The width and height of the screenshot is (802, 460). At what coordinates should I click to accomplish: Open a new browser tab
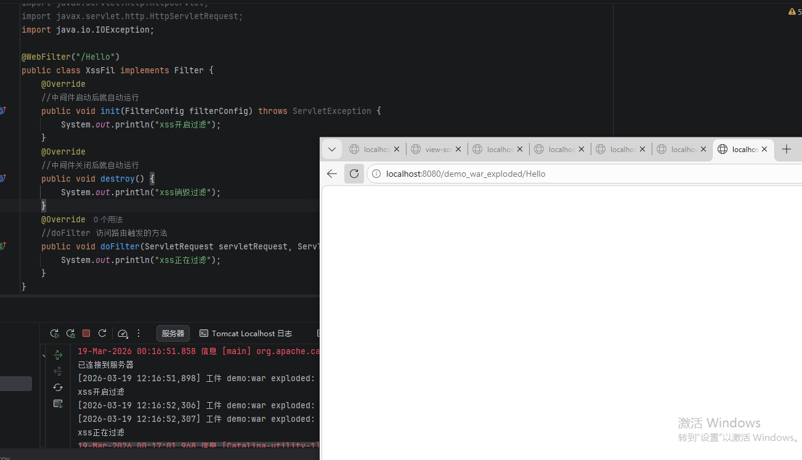click(787, 149)
